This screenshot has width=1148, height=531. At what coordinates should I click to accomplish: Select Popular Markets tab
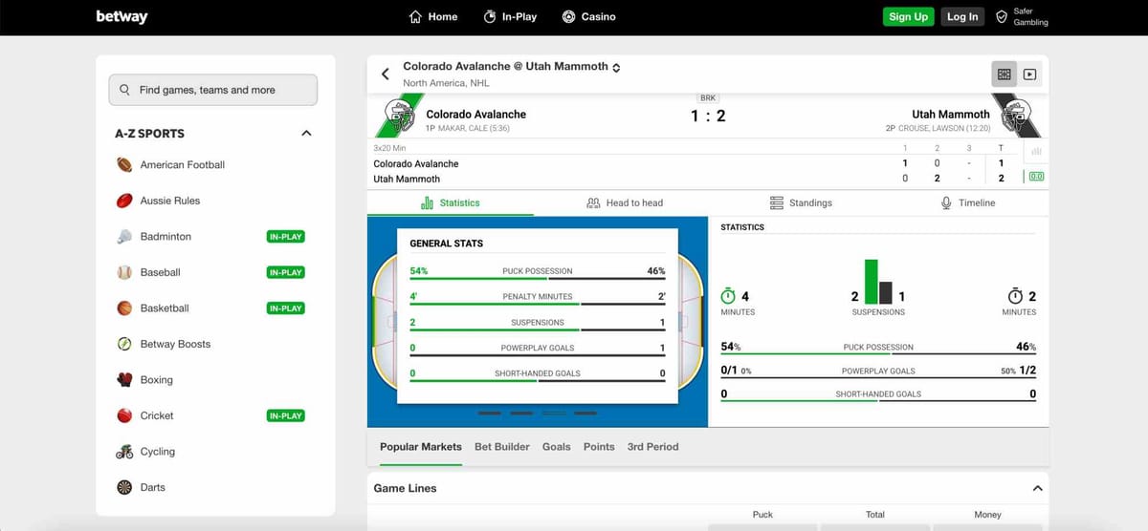(421, 447)
